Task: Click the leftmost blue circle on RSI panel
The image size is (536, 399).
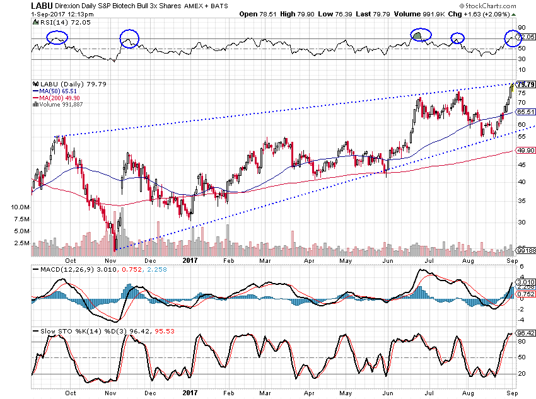Action: (x=55, y=38)
